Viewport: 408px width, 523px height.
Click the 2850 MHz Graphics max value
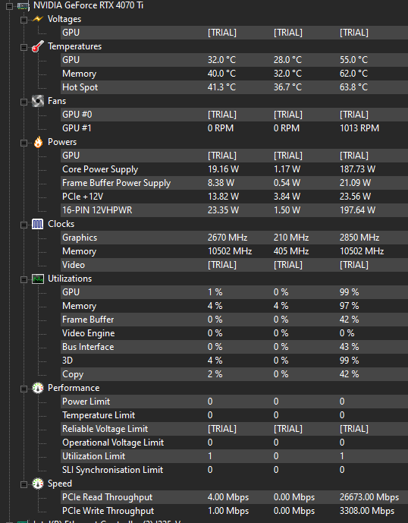(x=359, y=238)
